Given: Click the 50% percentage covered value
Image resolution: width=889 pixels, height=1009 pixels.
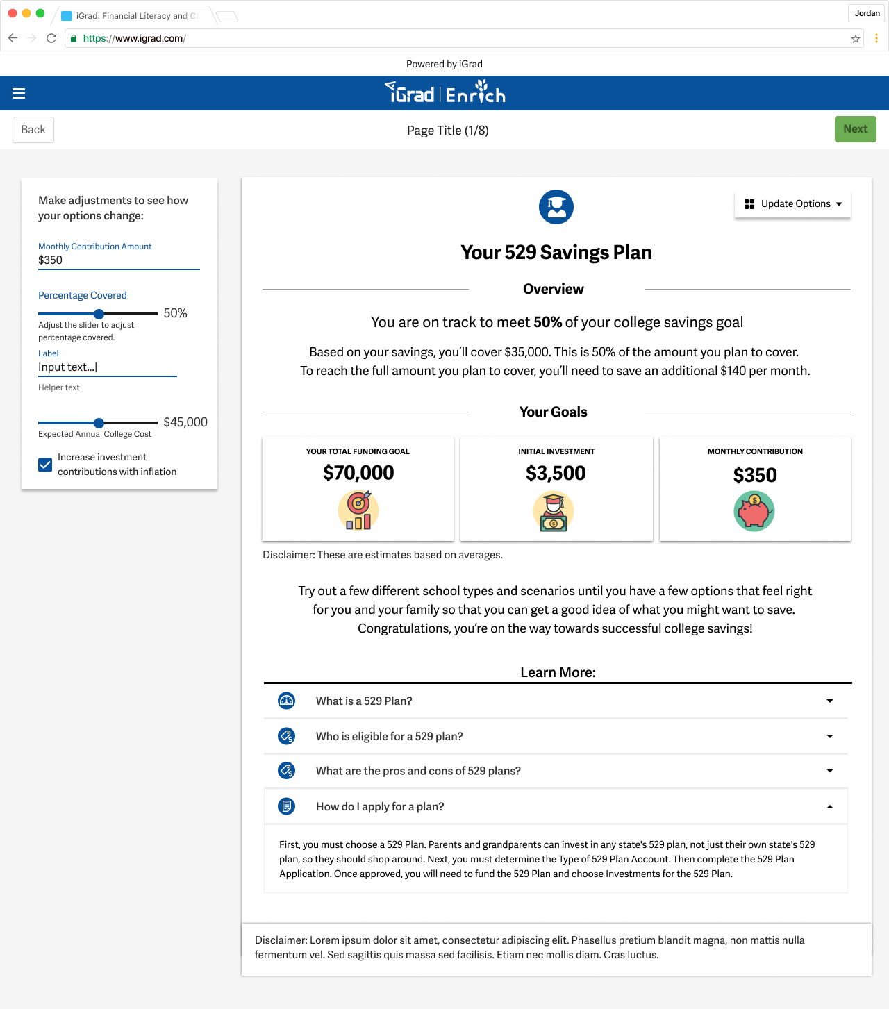Looking at the screenshot, I should pos(176,313).
